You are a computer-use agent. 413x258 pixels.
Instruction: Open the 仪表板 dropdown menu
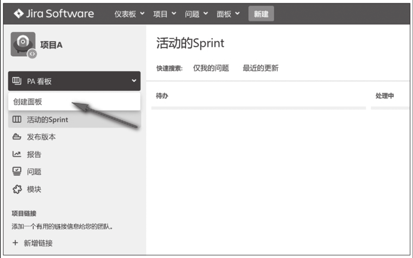[129, 14]
